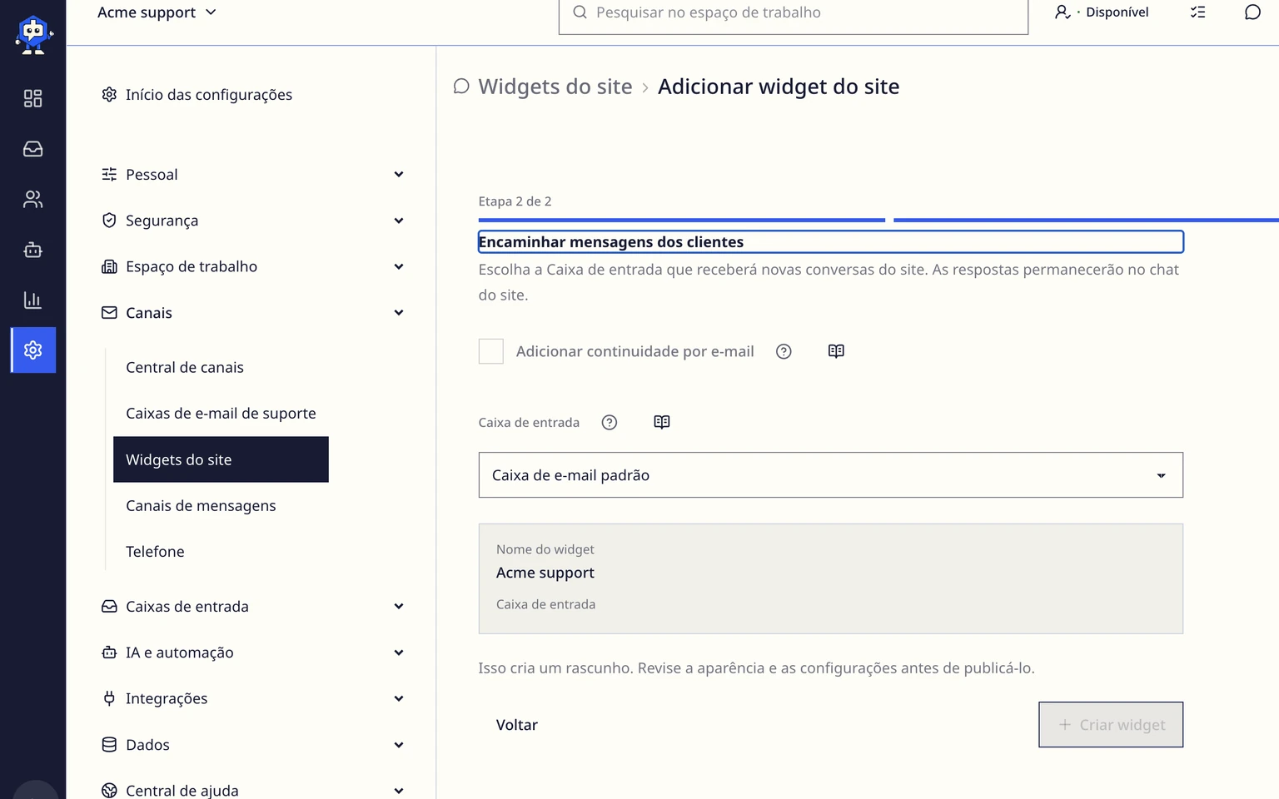Screen dimensions: 1279x799
Task: Expand the Integrações settings section
Action: (x=252, y=698)
